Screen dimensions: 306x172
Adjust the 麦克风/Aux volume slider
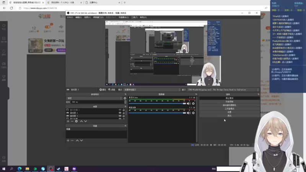157,104
